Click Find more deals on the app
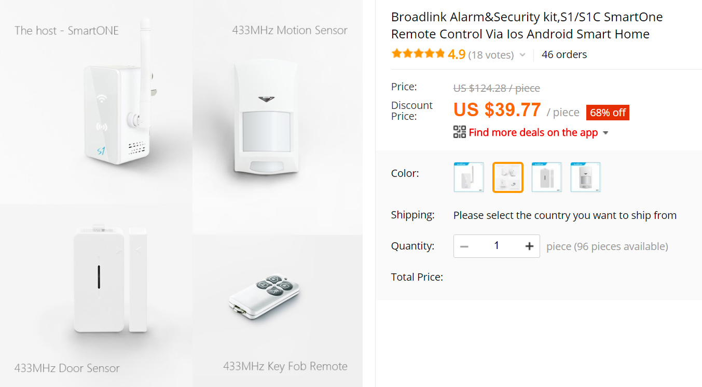This screenshot has height=387, width=702. pos(533,132)
